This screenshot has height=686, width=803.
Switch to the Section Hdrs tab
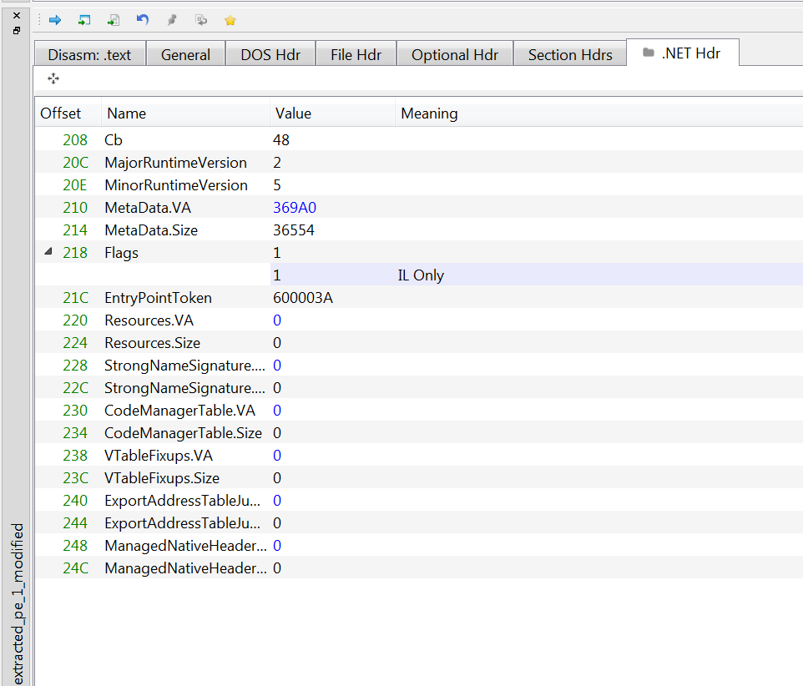click(570, 55)
